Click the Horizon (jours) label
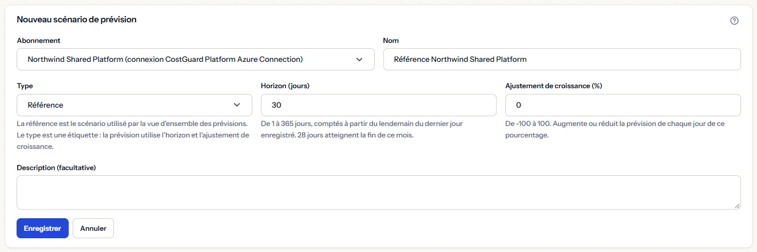This screenshot has width=757, height=252. pos(286,86)
